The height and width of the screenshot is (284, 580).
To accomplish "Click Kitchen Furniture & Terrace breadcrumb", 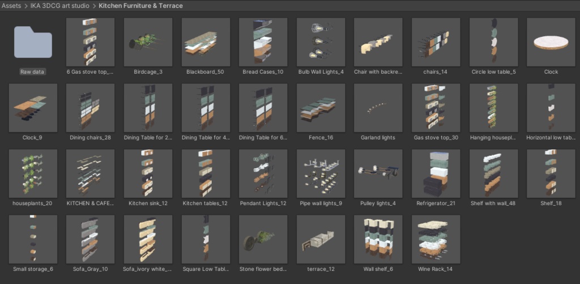I will 140,6.
